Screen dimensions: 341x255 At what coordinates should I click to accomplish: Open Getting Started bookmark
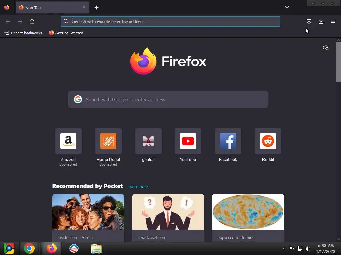66,33
